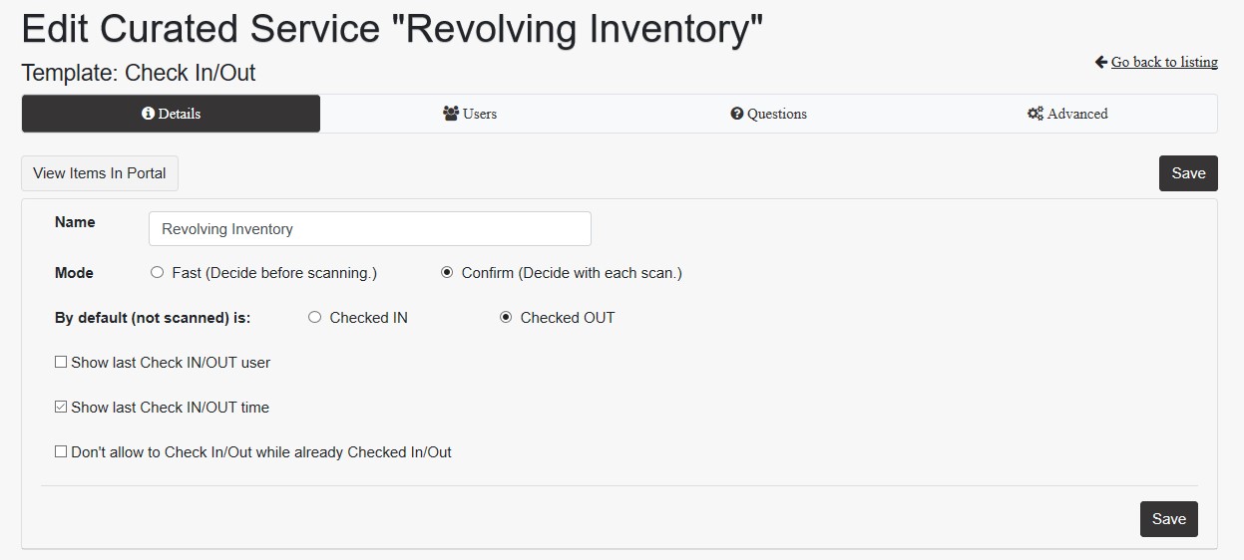Open the Questions tab label

point(777,114)
